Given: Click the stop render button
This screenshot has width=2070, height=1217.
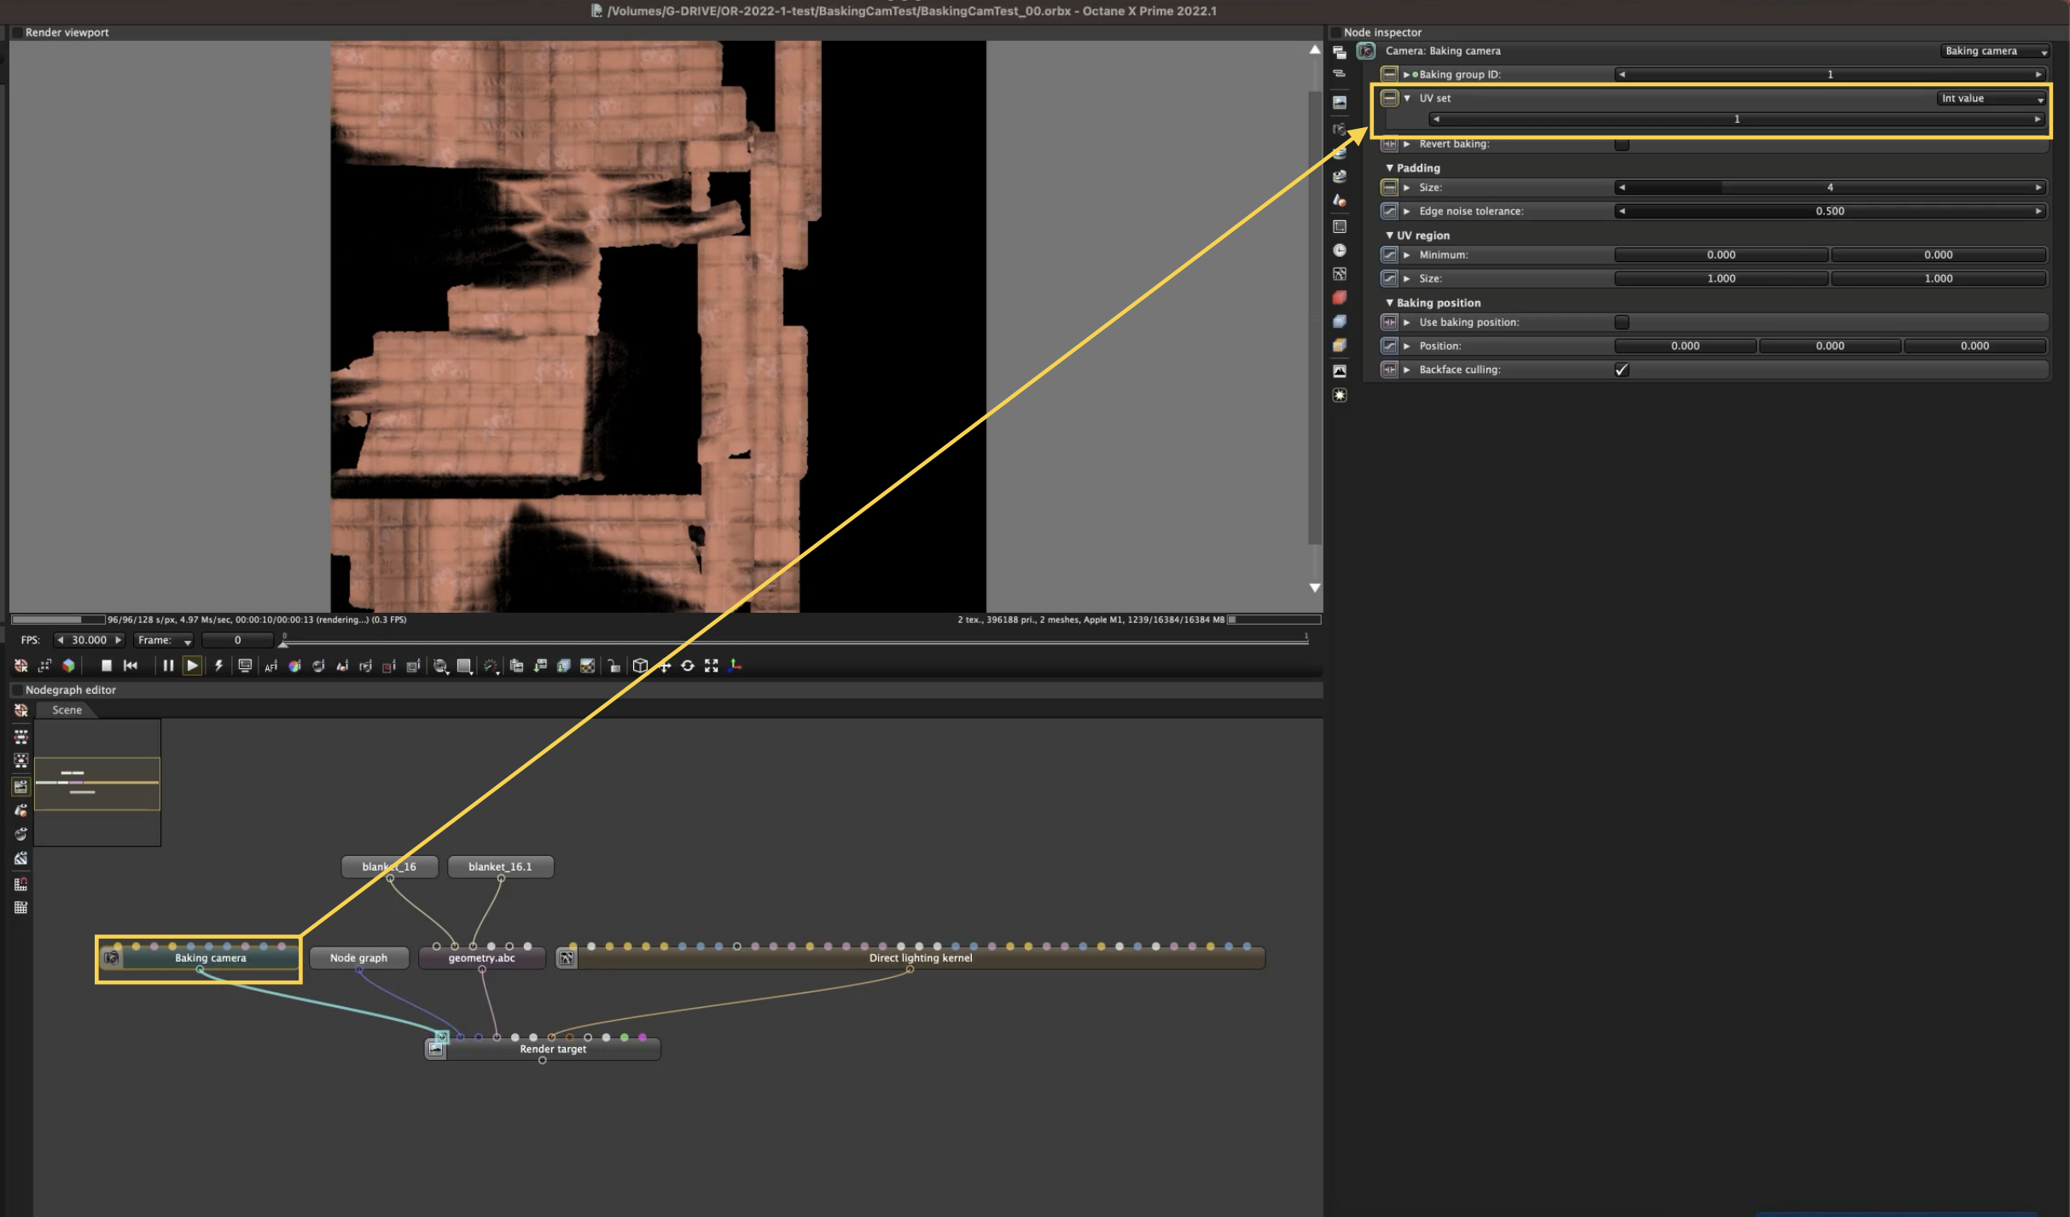Looking at the screenshot, I should click(x=107, y=666).
